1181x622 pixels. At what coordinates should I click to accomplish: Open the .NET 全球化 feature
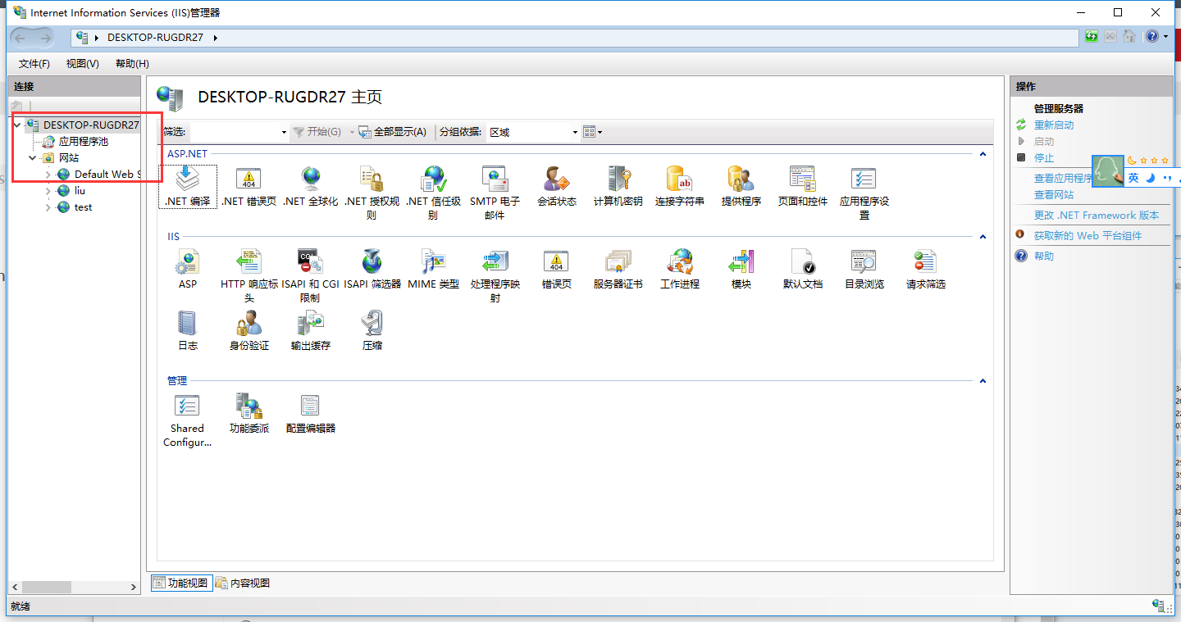point(311,186)
